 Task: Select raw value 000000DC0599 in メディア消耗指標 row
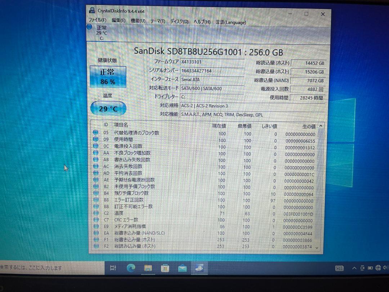coord(298,227)
